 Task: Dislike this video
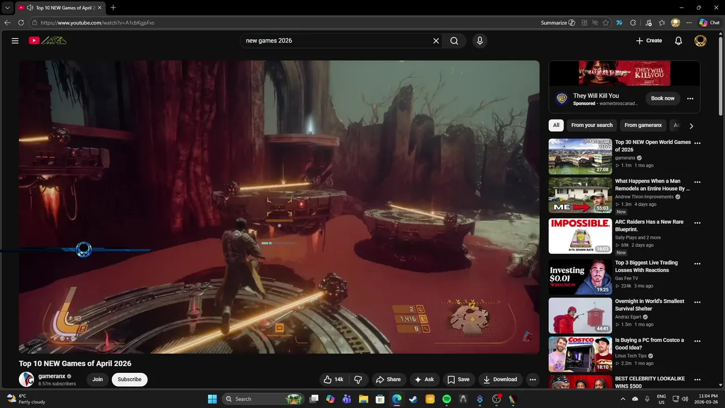click(358, 380)
